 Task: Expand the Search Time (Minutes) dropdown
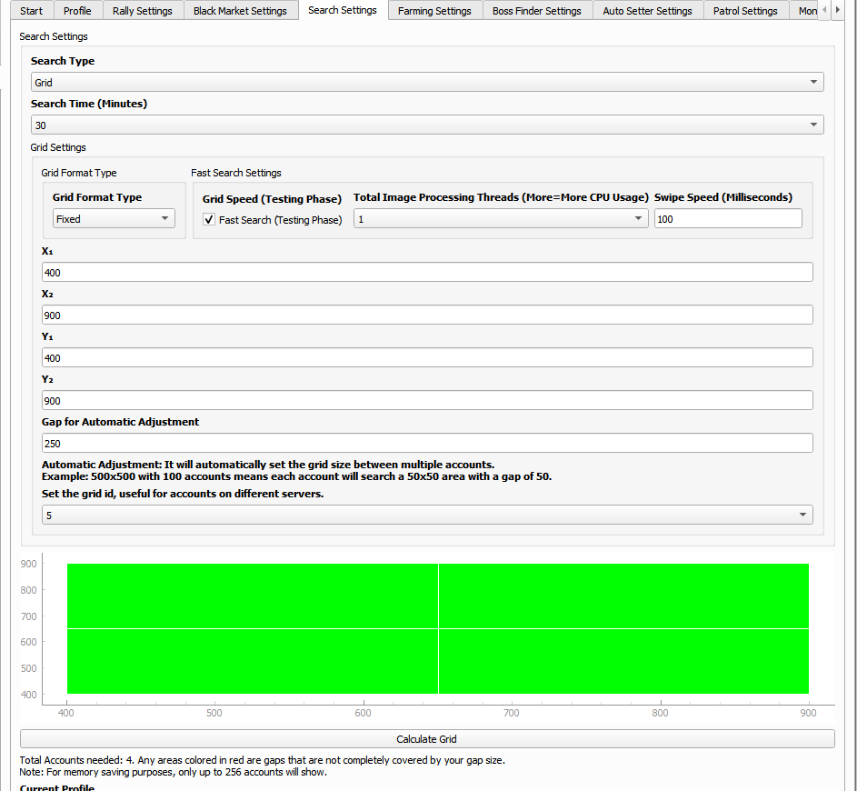(x=427, y=125)
